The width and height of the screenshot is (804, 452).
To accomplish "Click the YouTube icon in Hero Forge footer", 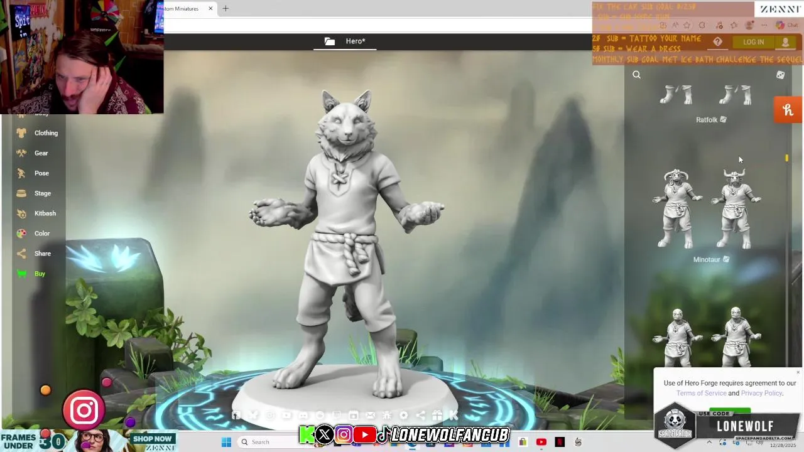I will (x=286, y=416).
